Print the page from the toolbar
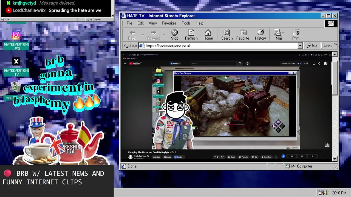The height and width of the screenshot is (197, 351). 296,35
